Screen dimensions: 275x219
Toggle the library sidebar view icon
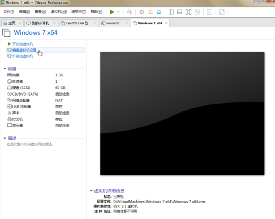click(x=171, y=12)
